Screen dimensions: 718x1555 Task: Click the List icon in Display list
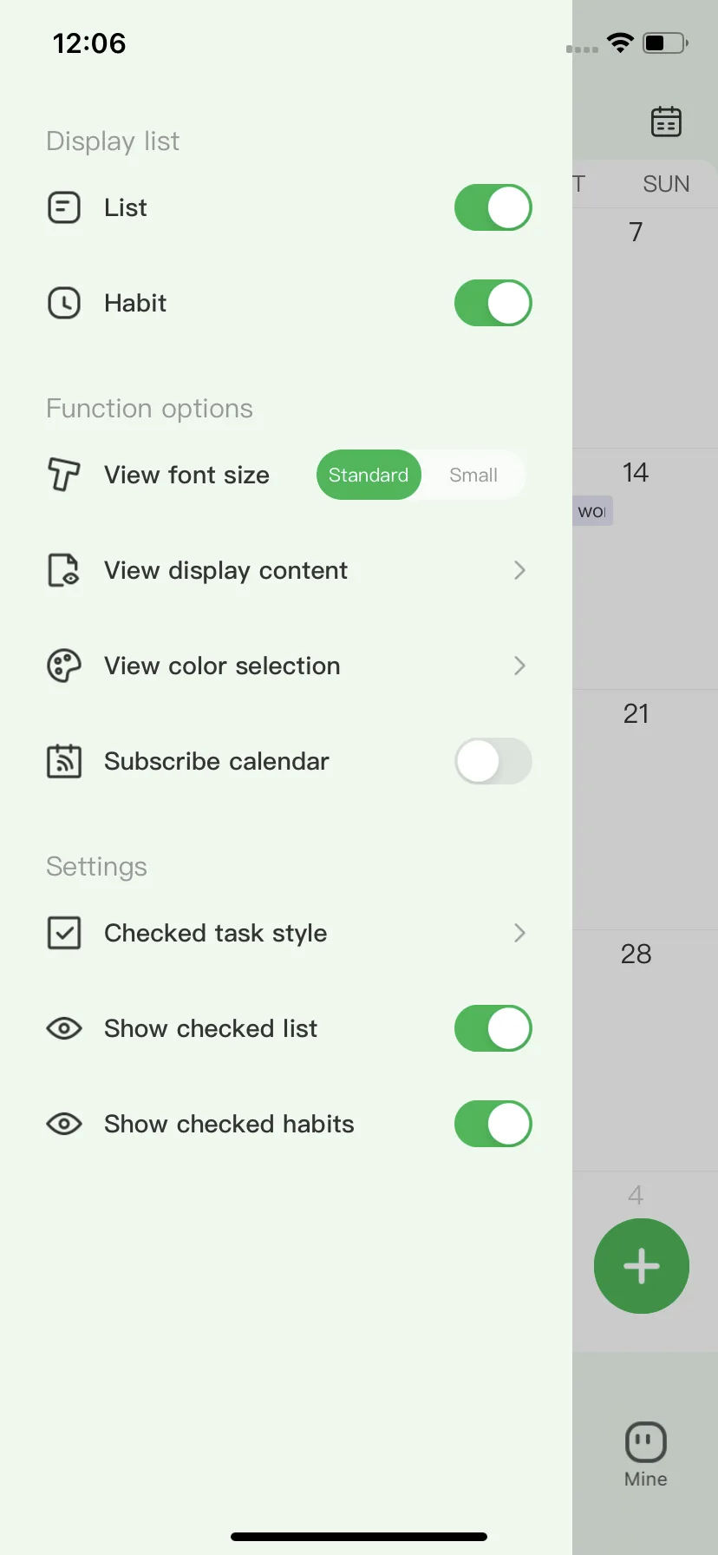coord(64,207)
